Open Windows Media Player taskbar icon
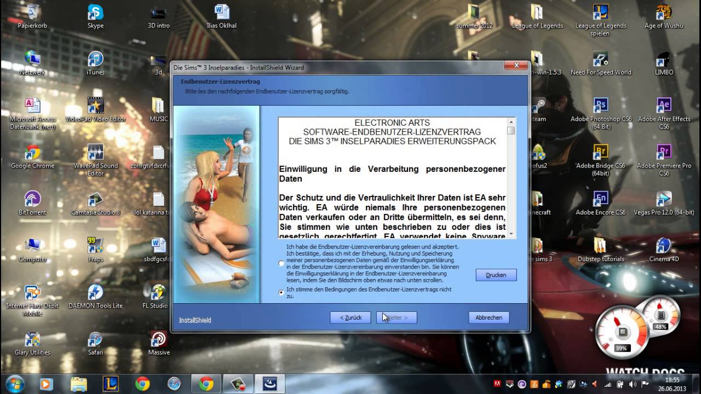The height and width of the screenshot is (394, 701). point(47,384)
